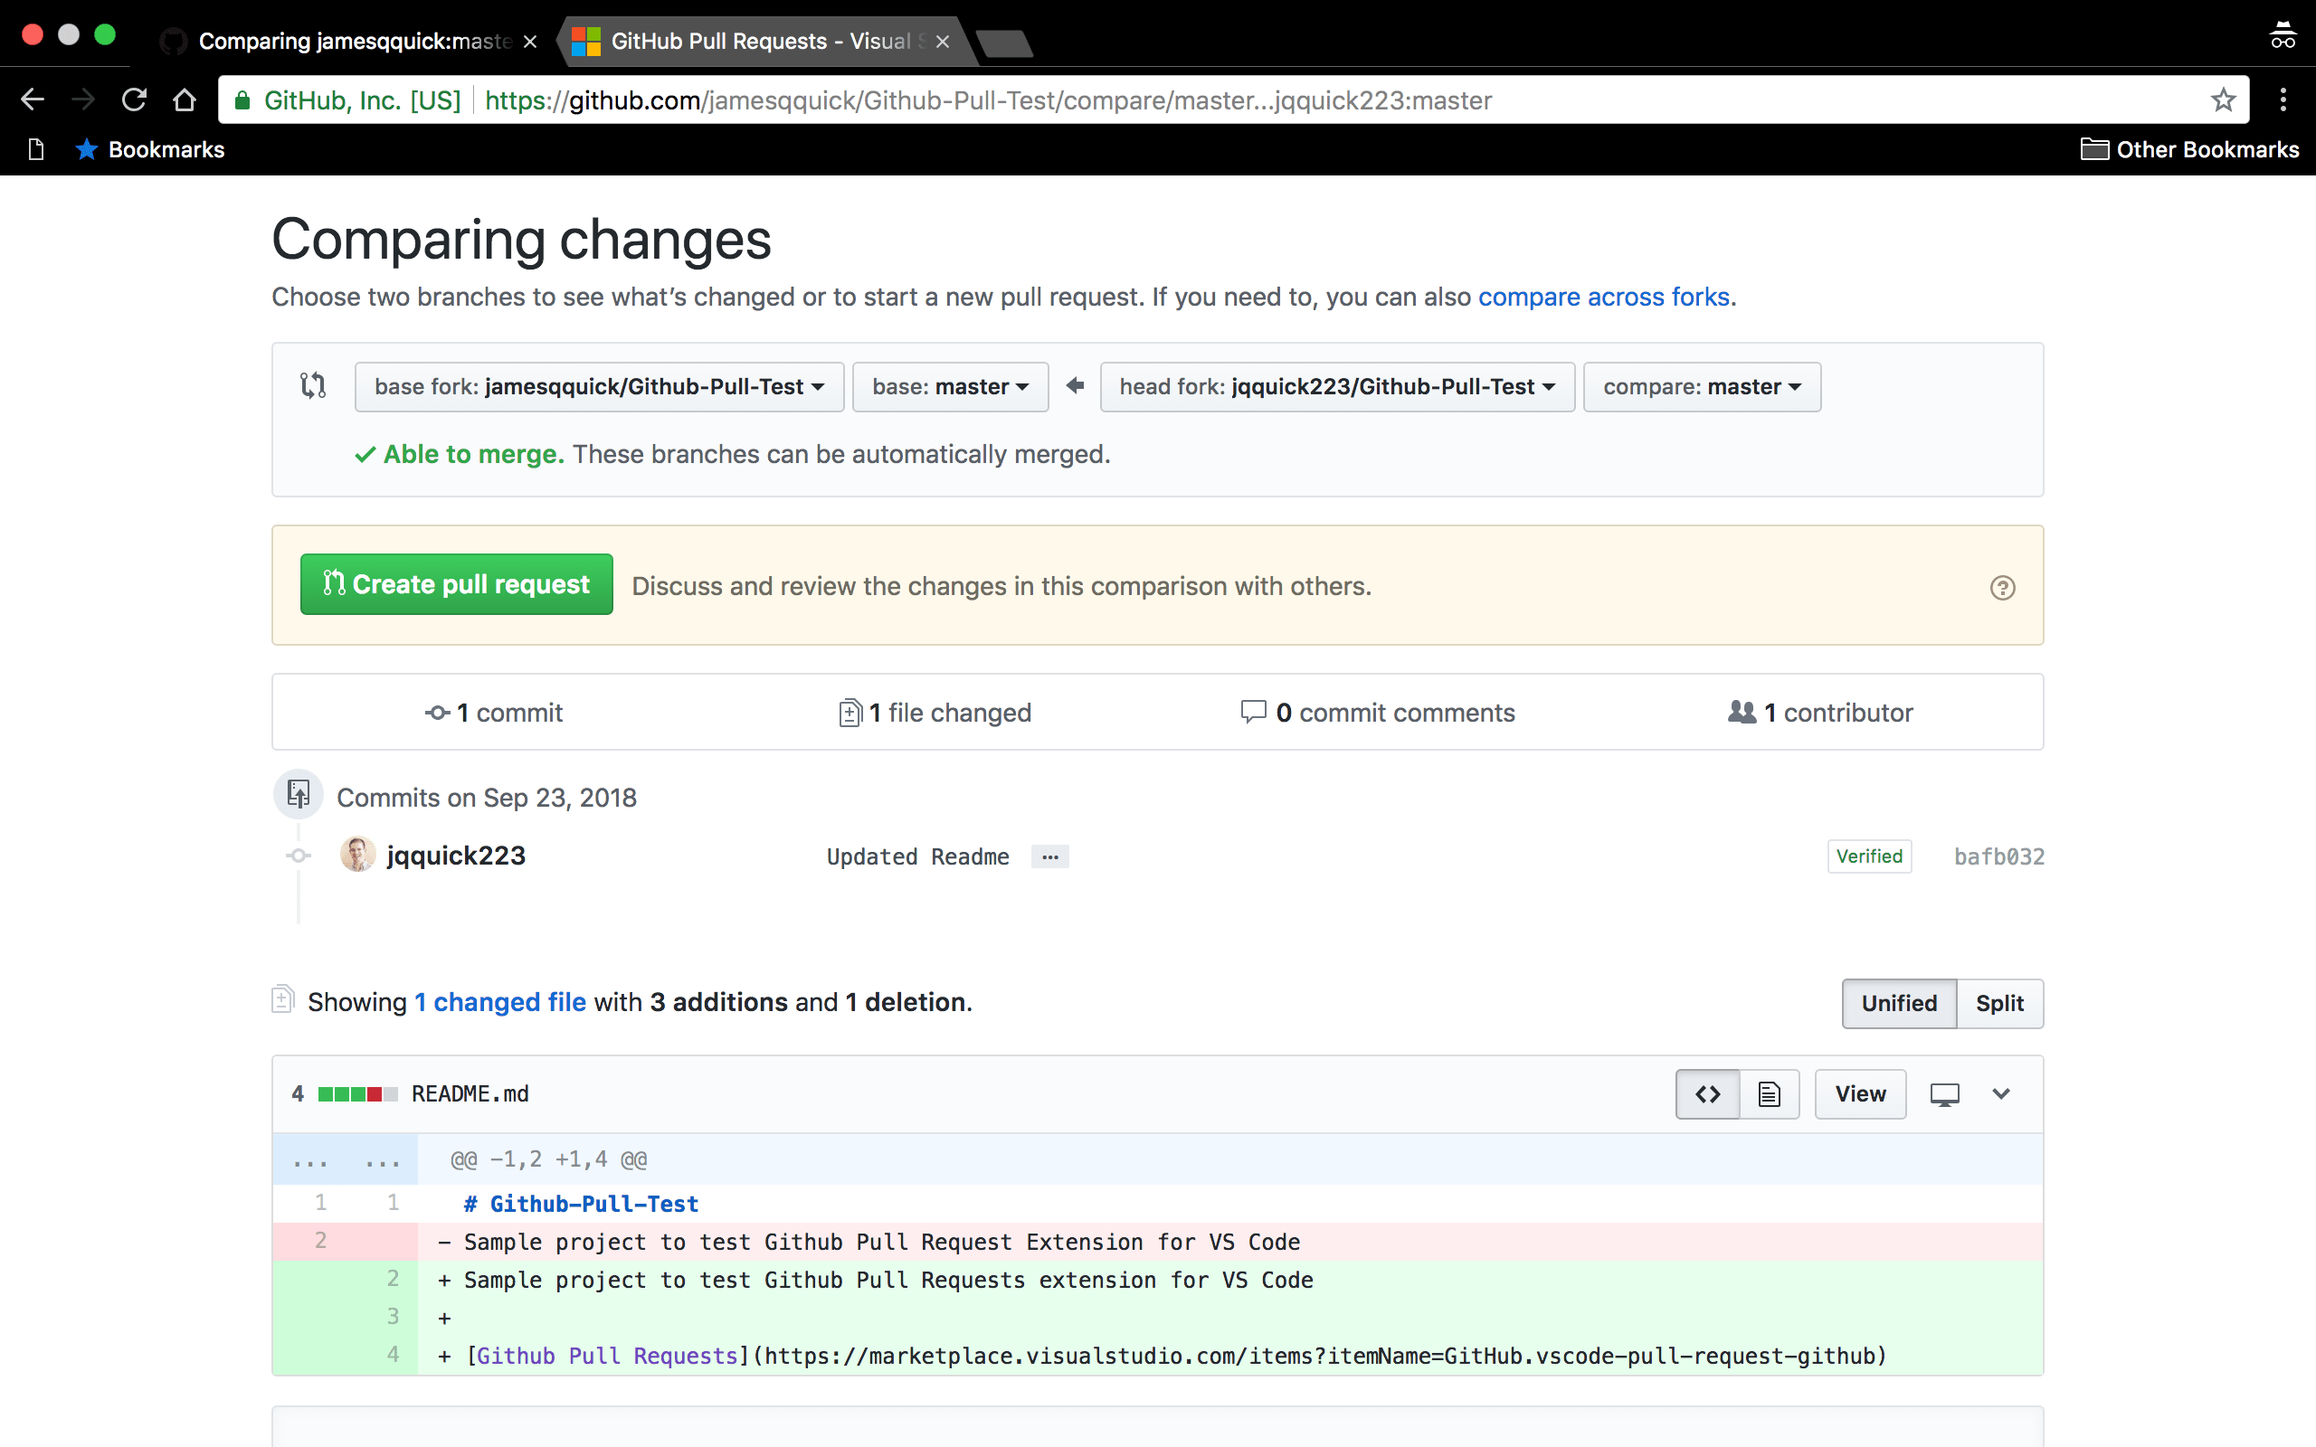The width and height of the screenshot is (2316, 1447).
Task: Click added line number 4
Action: (393, 1354)
